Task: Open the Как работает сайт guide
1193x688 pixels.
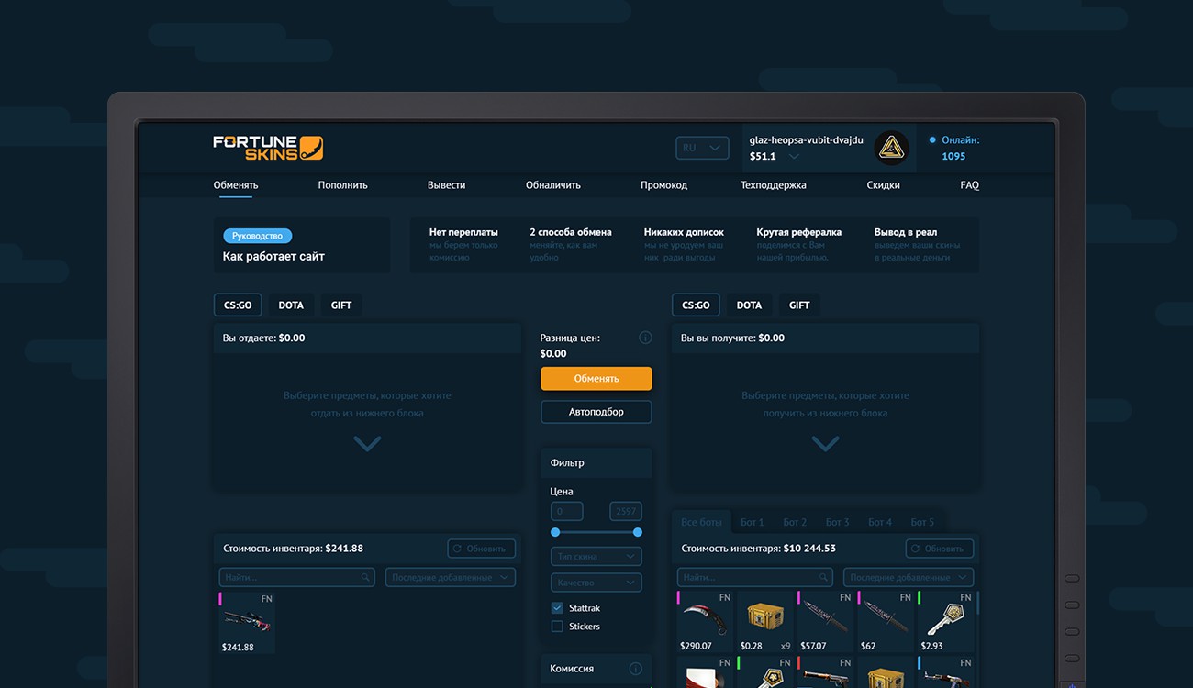Action: tap(273, 257)
